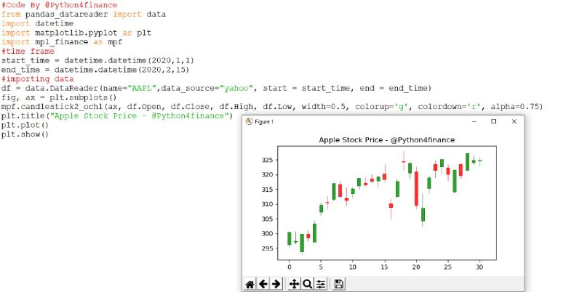Click the 'import matplotlib.pyplot as plt' line
582x292 pixels.
pyautogui.click(x=76, y=33)
